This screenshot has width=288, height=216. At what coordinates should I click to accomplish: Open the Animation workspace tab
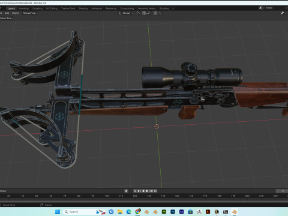pyautogui.click(x=97, y=8)
